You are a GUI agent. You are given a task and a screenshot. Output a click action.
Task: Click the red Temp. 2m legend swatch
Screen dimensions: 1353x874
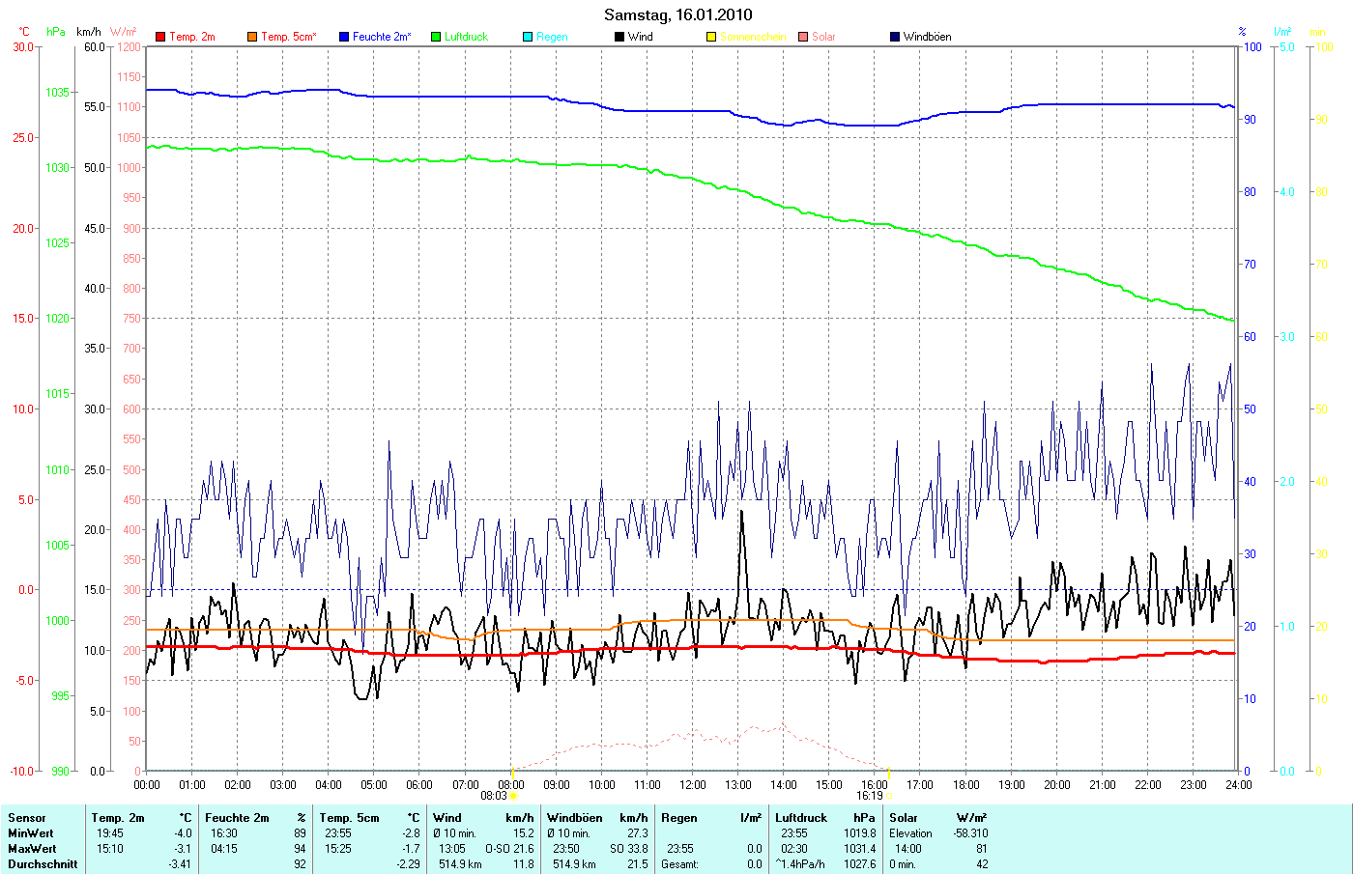pos(160,37)
